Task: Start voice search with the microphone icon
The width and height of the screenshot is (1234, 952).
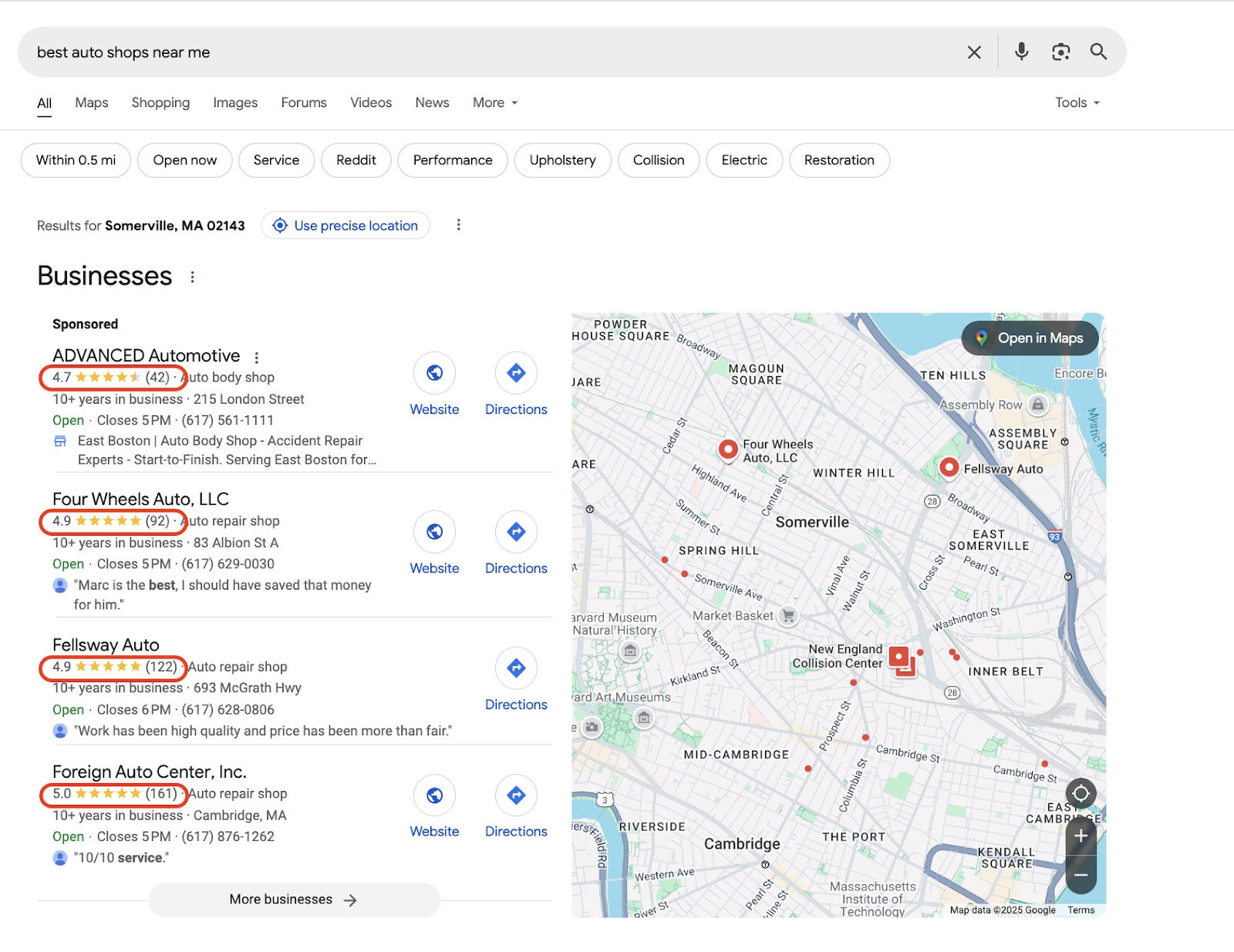Action: (1021, 52)
